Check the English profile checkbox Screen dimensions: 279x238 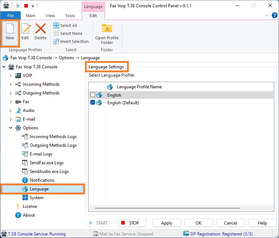(93, 94)
